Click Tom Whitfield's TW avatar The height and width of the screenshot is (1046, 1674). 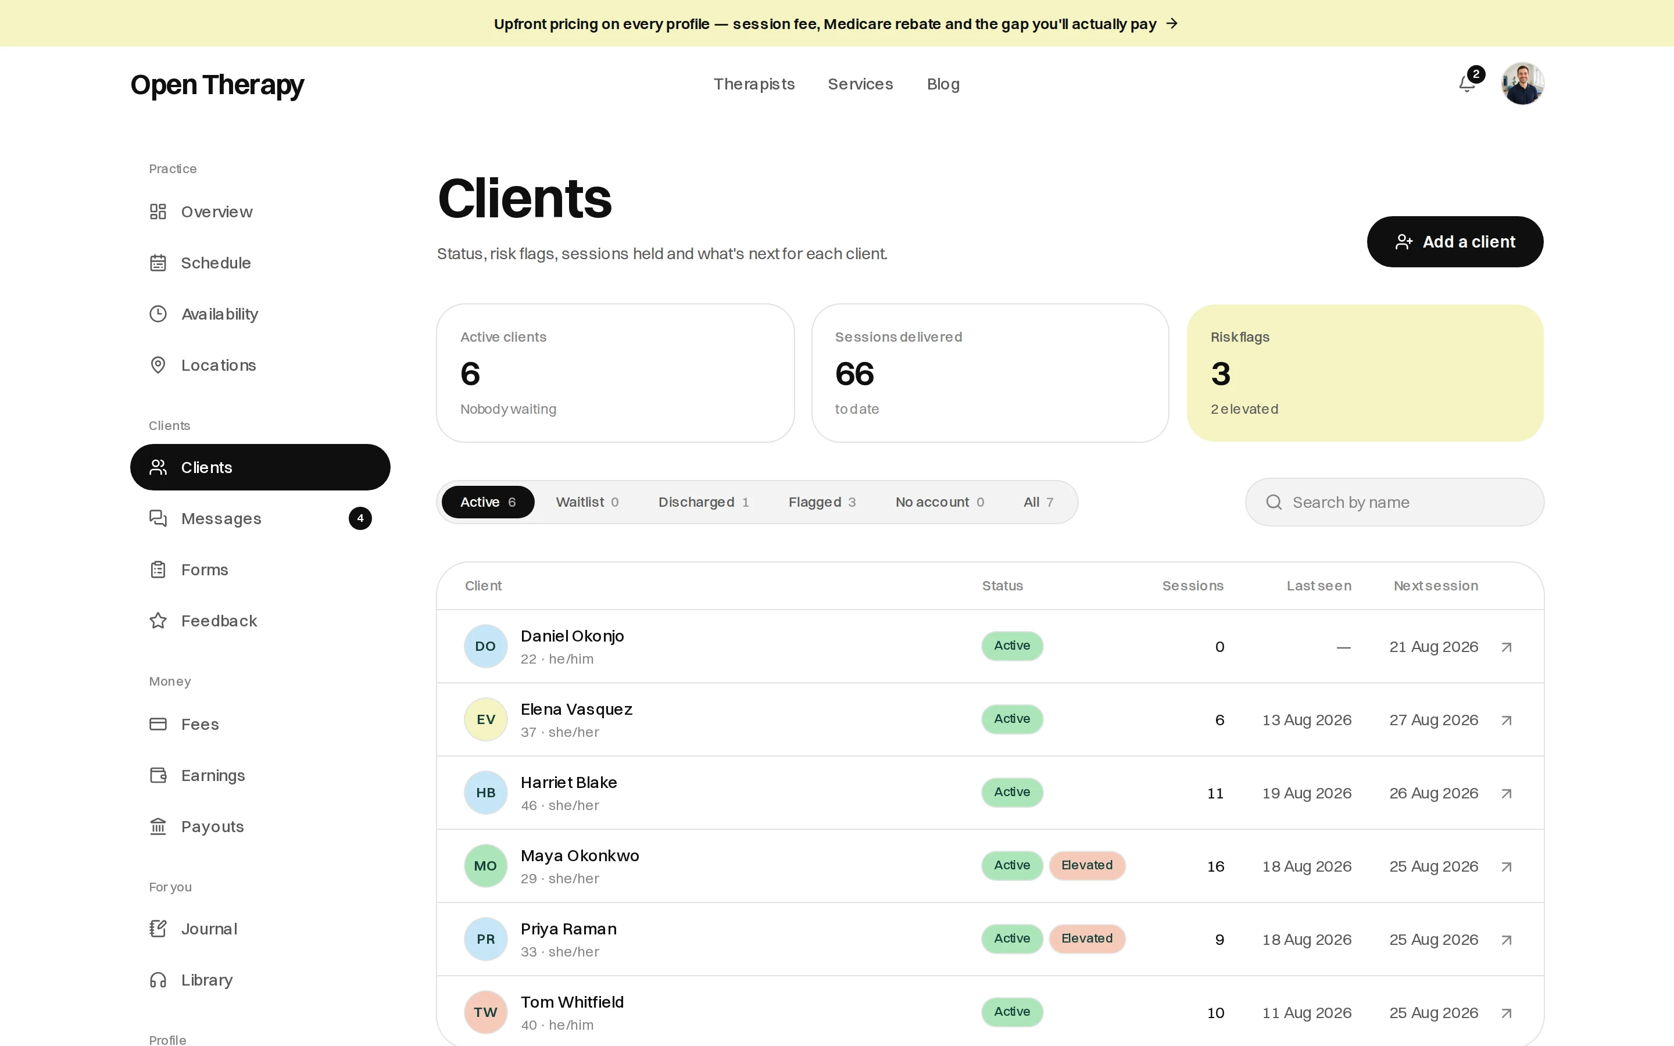(485, 1013)
